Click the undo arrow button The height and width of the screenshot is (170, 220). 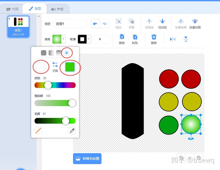click(95, 24)
